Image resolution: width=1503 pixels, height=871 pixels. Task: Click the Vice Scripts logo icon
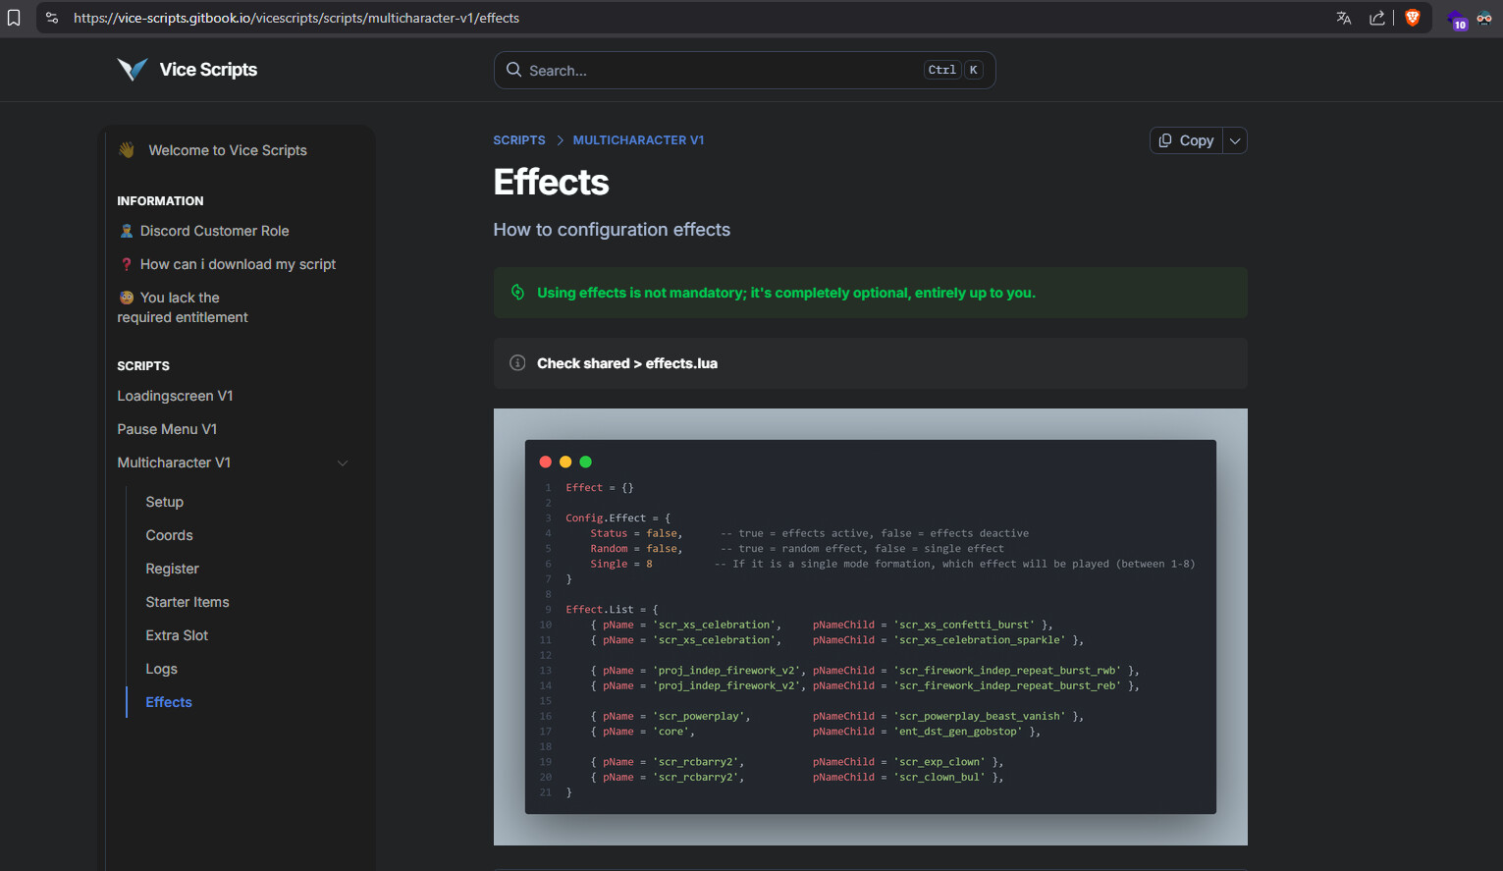(133, 70)
